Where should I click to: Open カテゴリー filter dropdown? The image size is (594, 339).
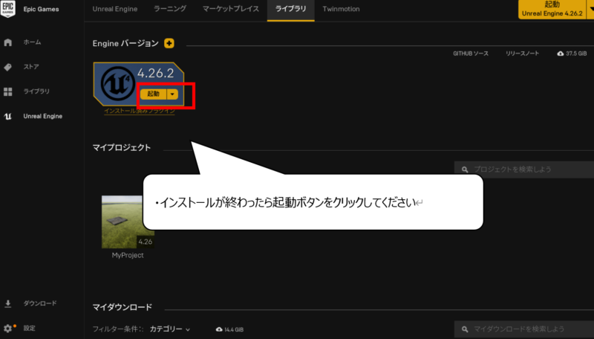[x=170, y=329]
